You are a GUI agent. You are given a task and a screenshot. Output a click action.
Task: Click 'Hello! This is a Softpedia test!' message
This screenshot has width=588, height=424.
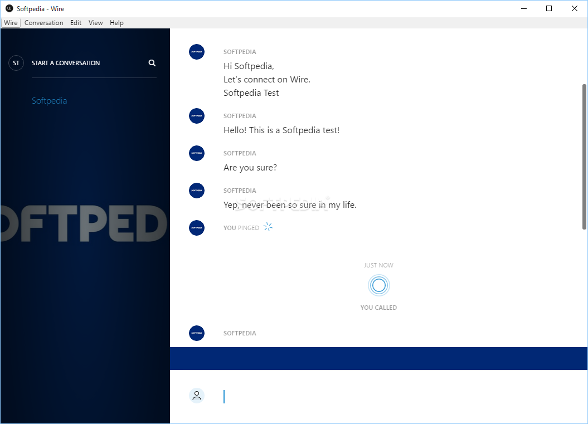click(x=281, y=130)
